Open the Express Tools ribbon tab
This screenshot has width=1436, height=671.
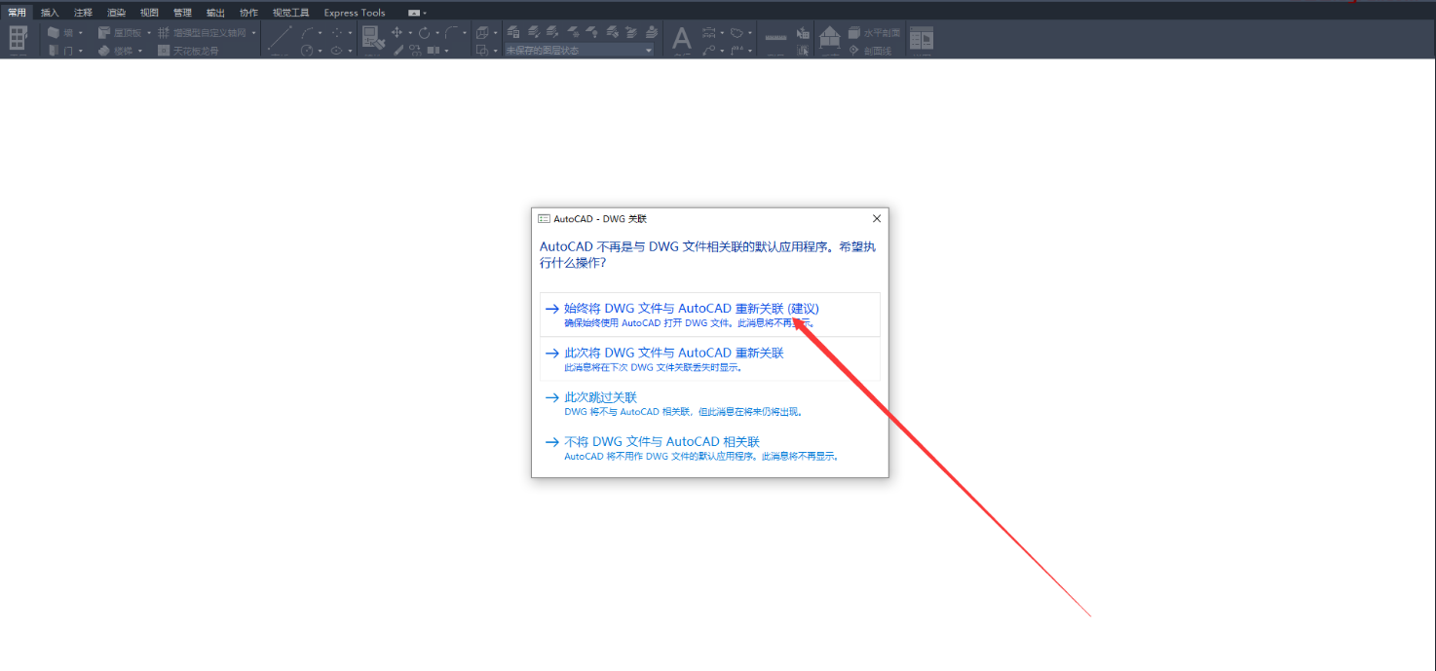pyautogui.click(x=355, y=13)
